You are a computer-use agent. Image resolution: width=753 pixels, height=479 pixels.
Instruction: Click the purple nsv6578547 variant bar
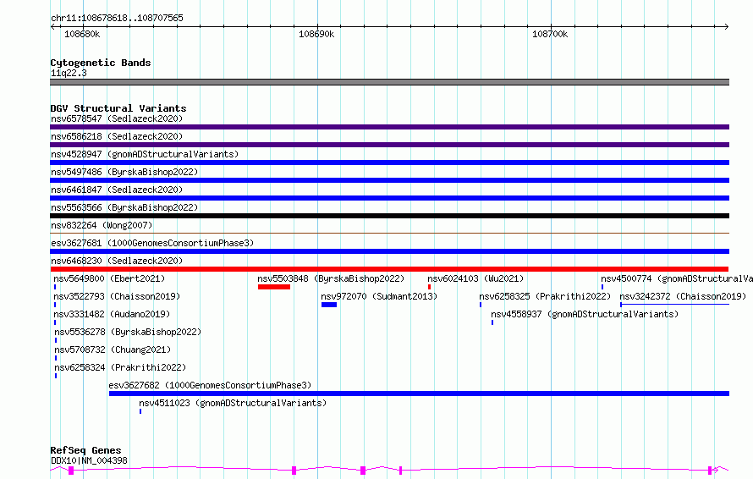pos(389,127)
